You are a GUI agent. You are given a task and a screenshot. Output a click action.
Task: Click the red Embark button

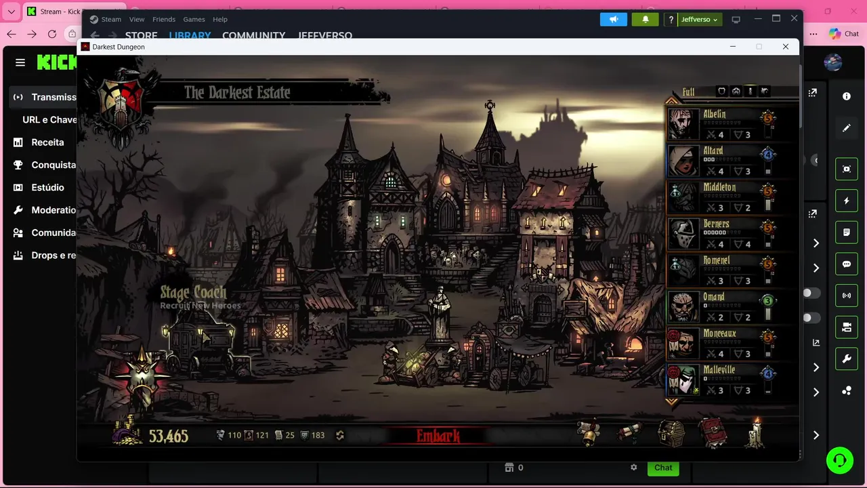coord(438,436)
